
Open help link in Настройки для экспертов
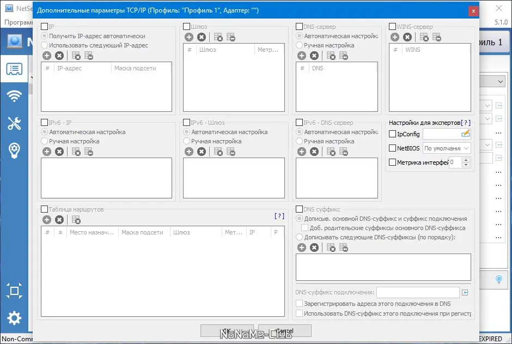pyautogui.click(x=466, y=123)
